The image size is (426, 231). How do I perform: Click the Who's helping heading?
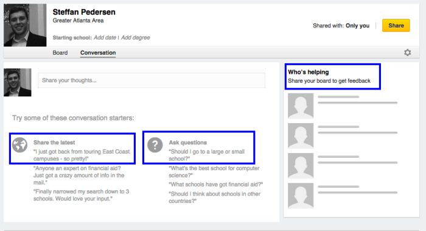coord(309,72)
